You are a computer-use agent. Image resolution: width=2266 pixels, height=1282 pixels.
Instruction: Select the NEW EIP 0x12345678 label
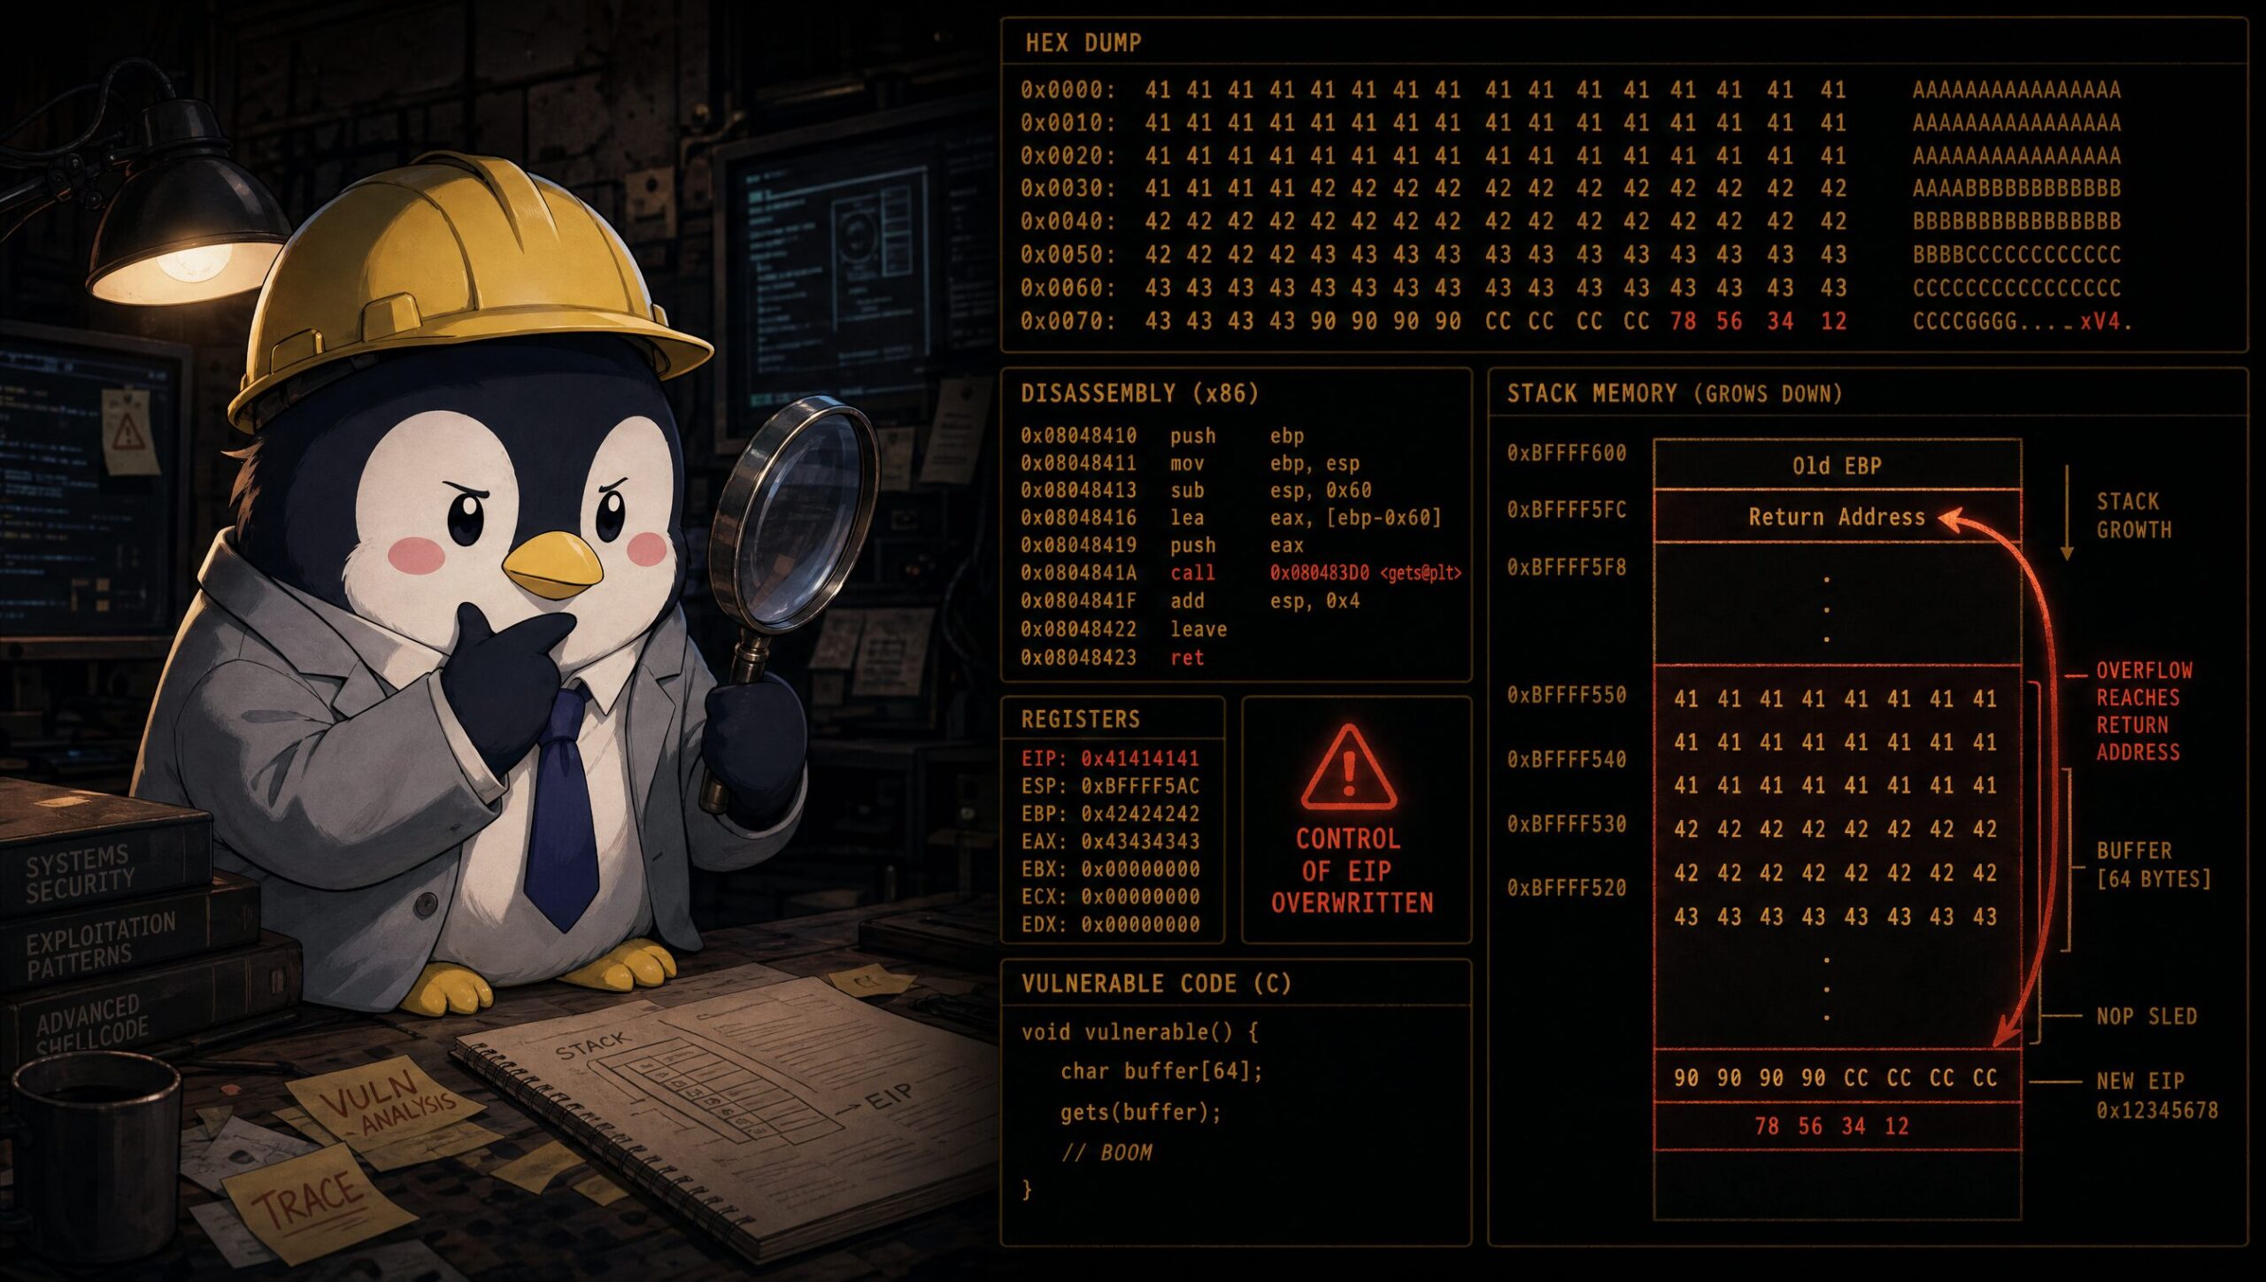2157,1095
